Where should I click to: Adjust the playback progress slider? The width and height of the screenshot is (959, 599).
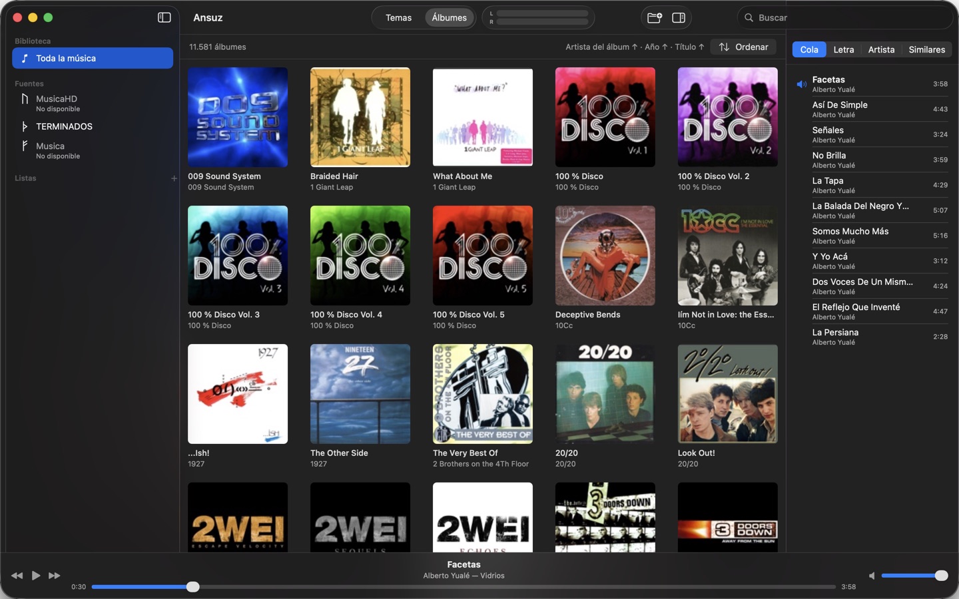(464, 587)
